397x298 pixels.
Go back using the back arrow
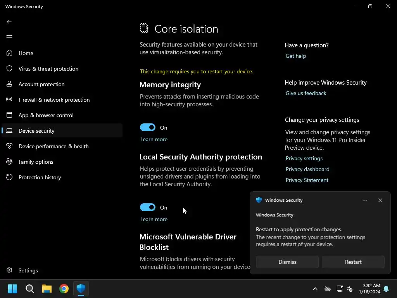coord(9,22)
